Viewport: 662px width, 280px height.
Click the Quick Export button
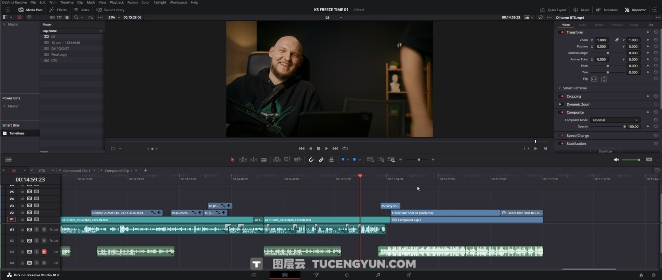553,10
